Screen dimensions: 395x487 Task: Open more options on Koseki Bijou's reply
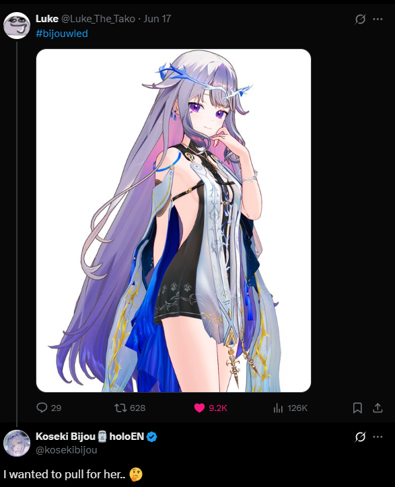click(x=378, y=437)
